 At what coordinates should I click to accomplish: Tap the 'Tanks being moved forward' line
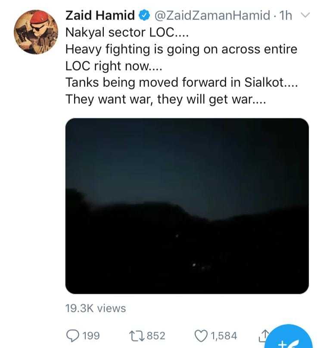click(x=181, y=82)
